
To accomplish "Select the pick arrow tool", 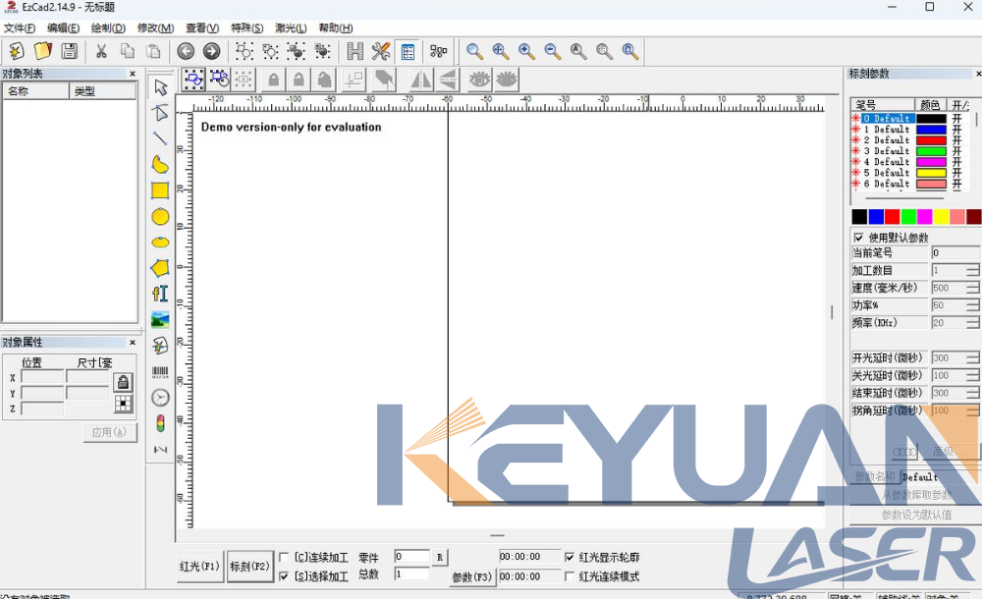I will [x=160, y=87].
